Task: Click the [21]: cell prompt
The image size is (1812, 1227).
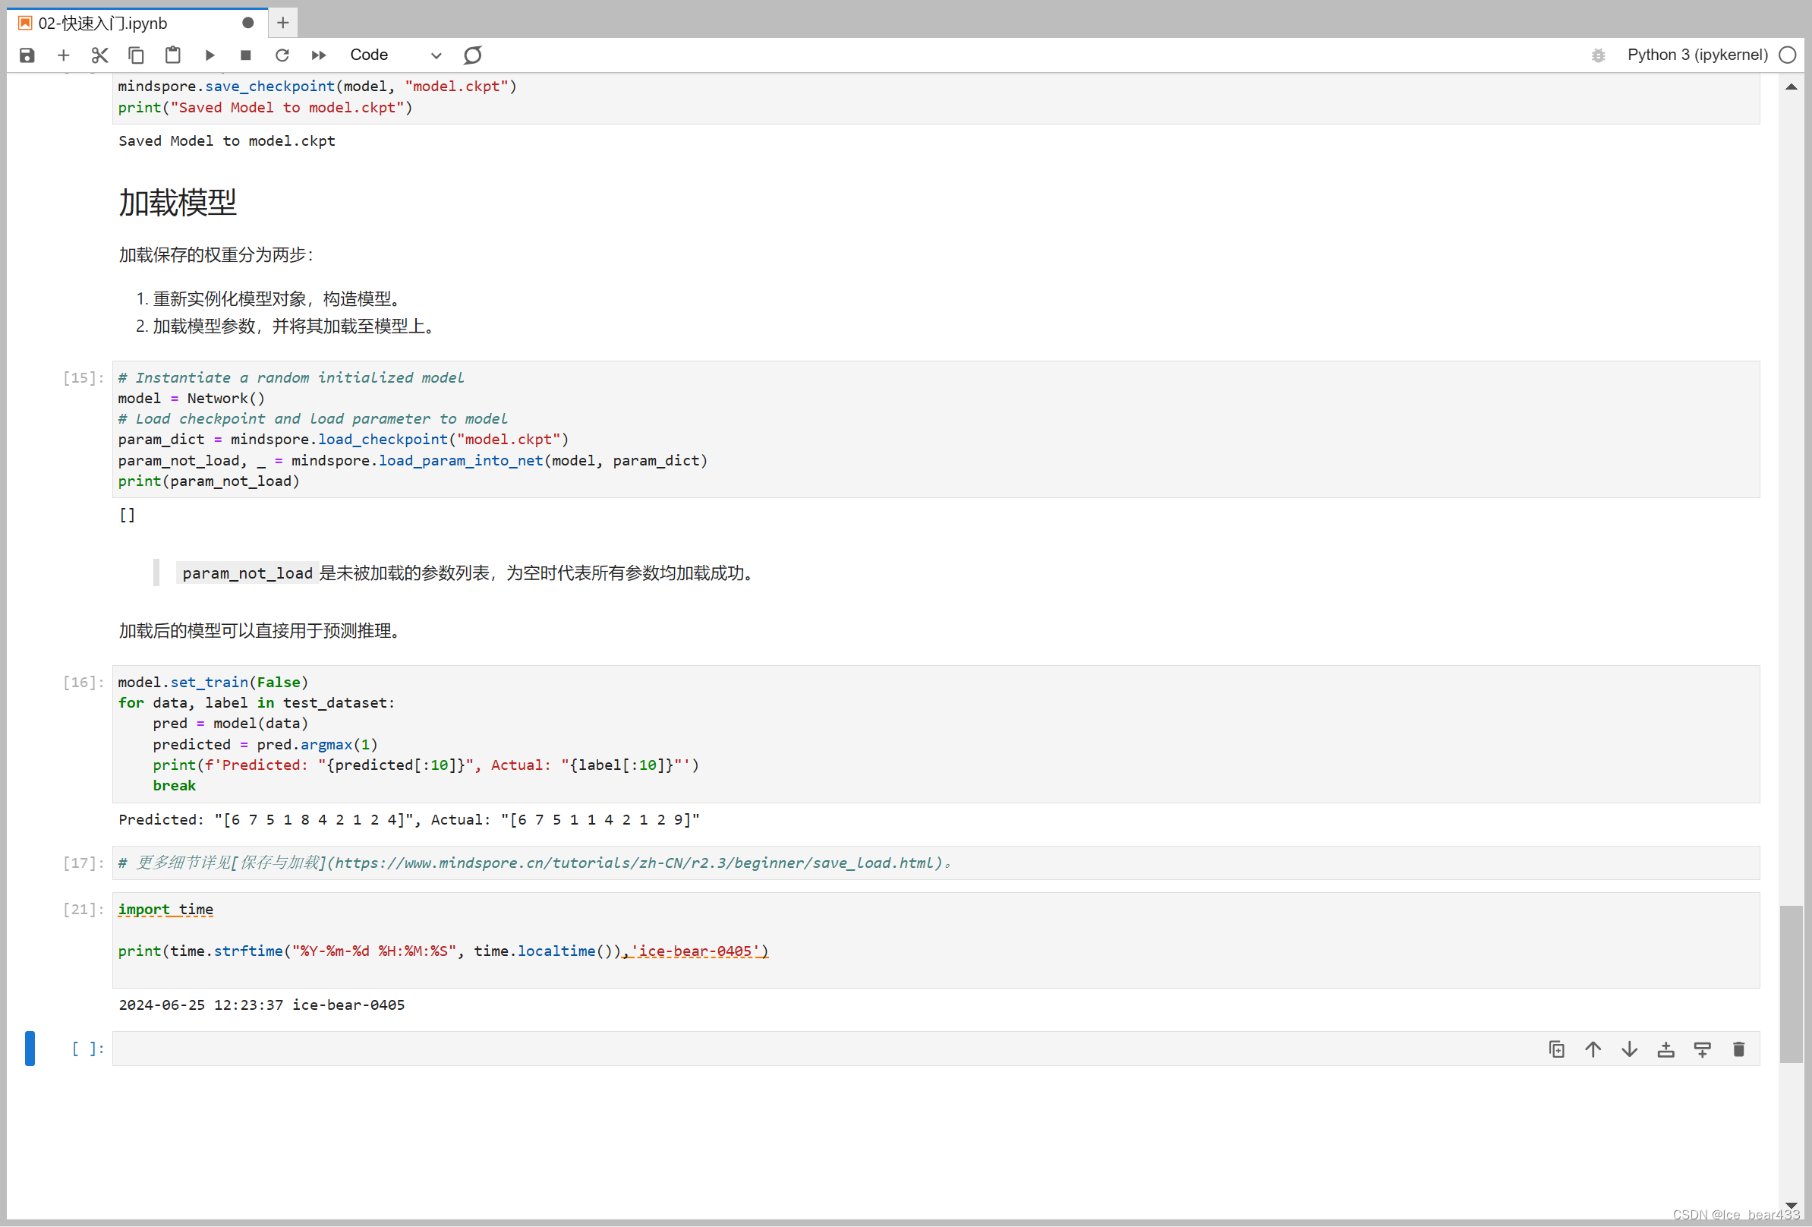Action: 84,910
